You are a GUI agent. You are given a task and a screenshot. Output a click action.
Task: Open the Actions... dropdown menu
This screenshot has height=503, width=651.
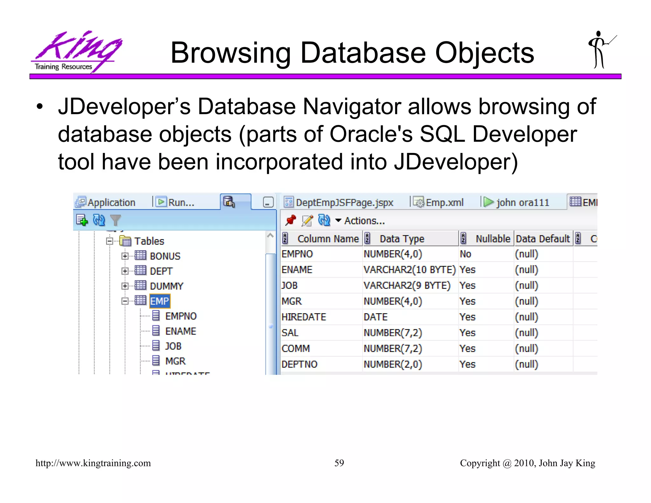[360, 221]
